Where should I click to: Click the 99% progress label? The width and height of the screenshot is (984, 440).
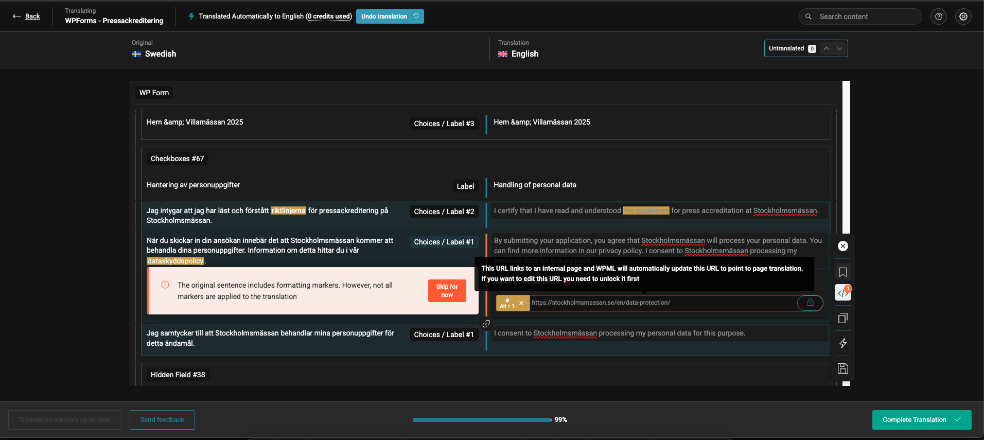click(x=561, y=420)
